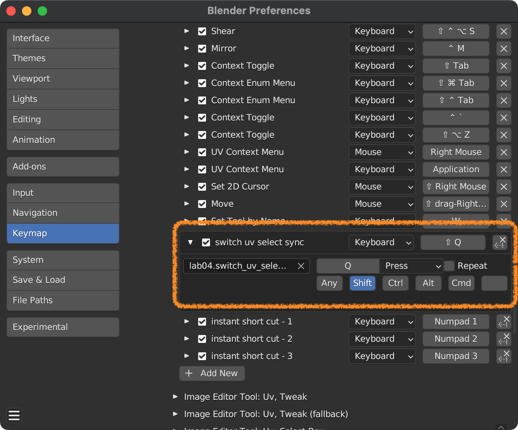Restore instant short cut - 1 entry
Viewport: 518px width, 430px height.
504,322
